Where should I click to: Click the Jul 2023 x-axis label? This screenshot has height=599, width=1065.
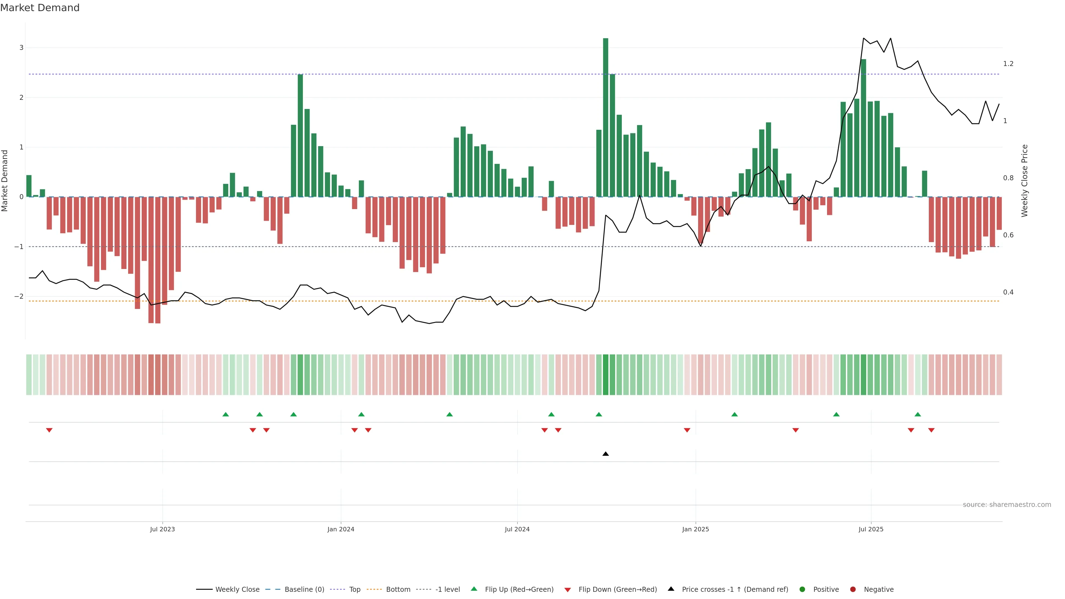pyautogui.click(x=162, y=529)
